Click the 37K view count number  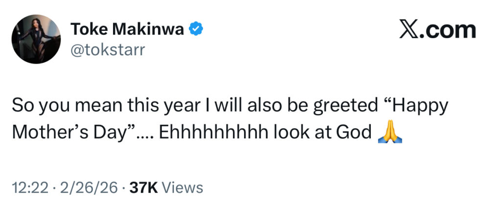point(141,187)
